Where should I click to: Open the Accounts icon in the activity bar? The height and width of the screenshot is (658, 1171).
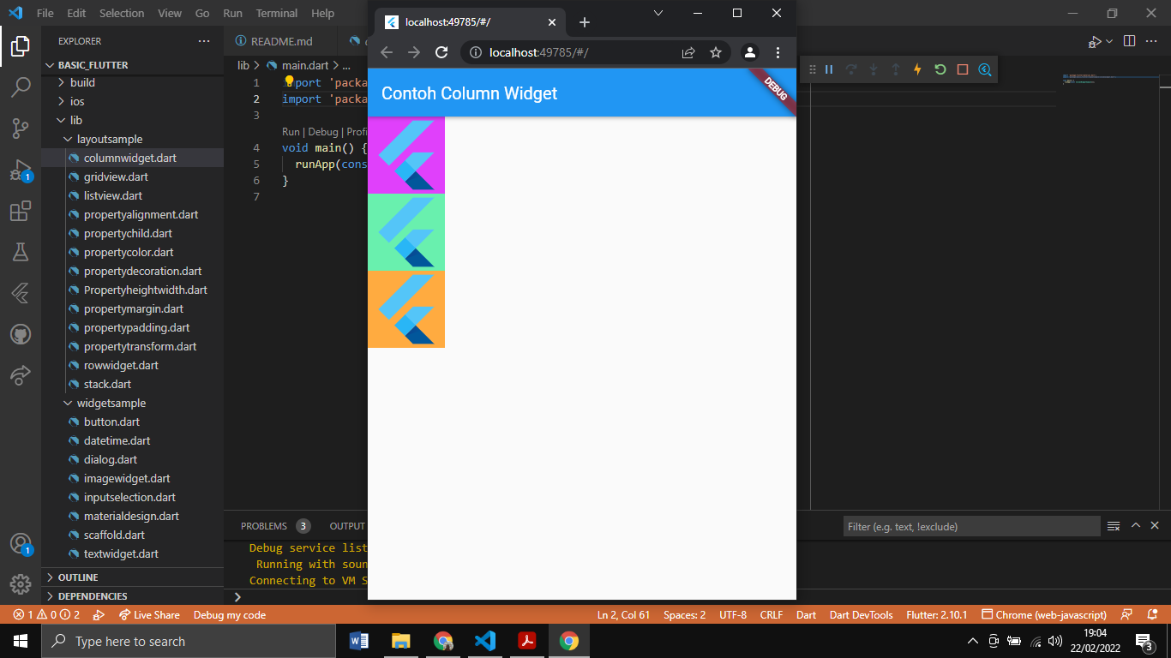[x=21, y=543]
